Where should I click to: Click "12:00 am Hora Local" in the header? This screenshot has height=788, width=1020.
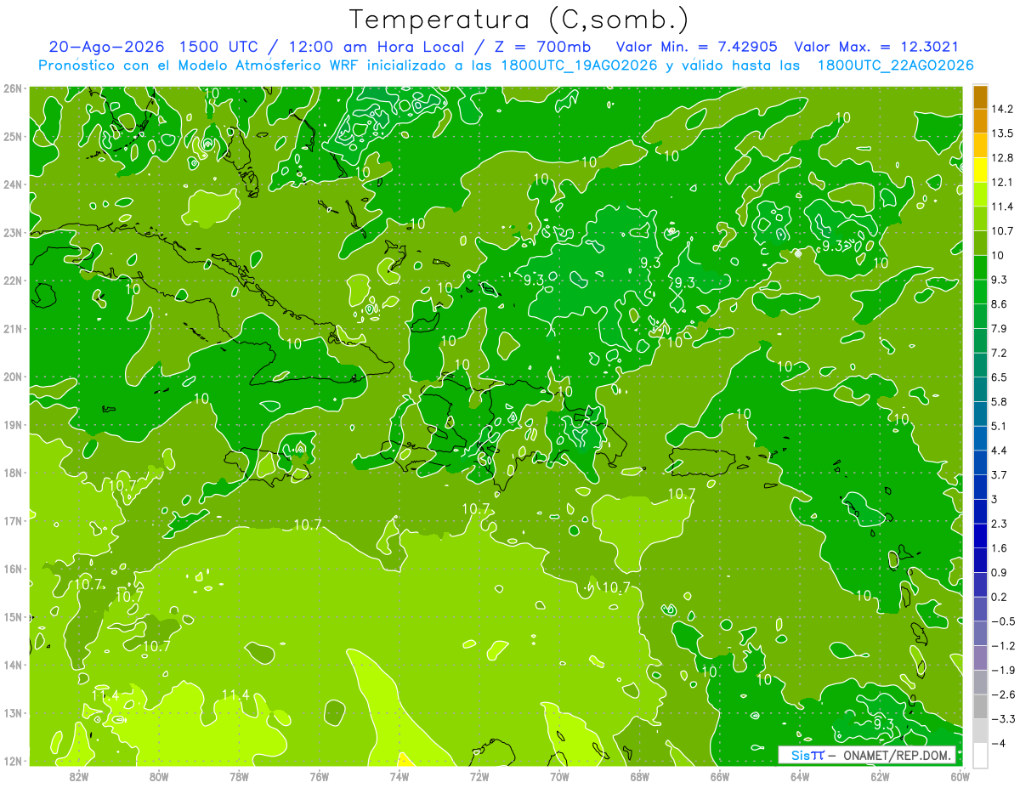click(376, 47)
